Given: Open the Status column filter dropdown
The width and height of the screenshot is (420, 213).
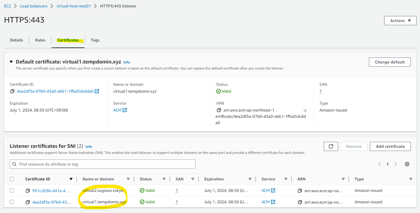Looking at the screenshot, I should click(164, 179).
